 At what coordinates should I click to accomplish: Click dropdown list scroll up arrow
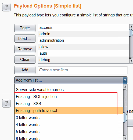click(125, 87)
